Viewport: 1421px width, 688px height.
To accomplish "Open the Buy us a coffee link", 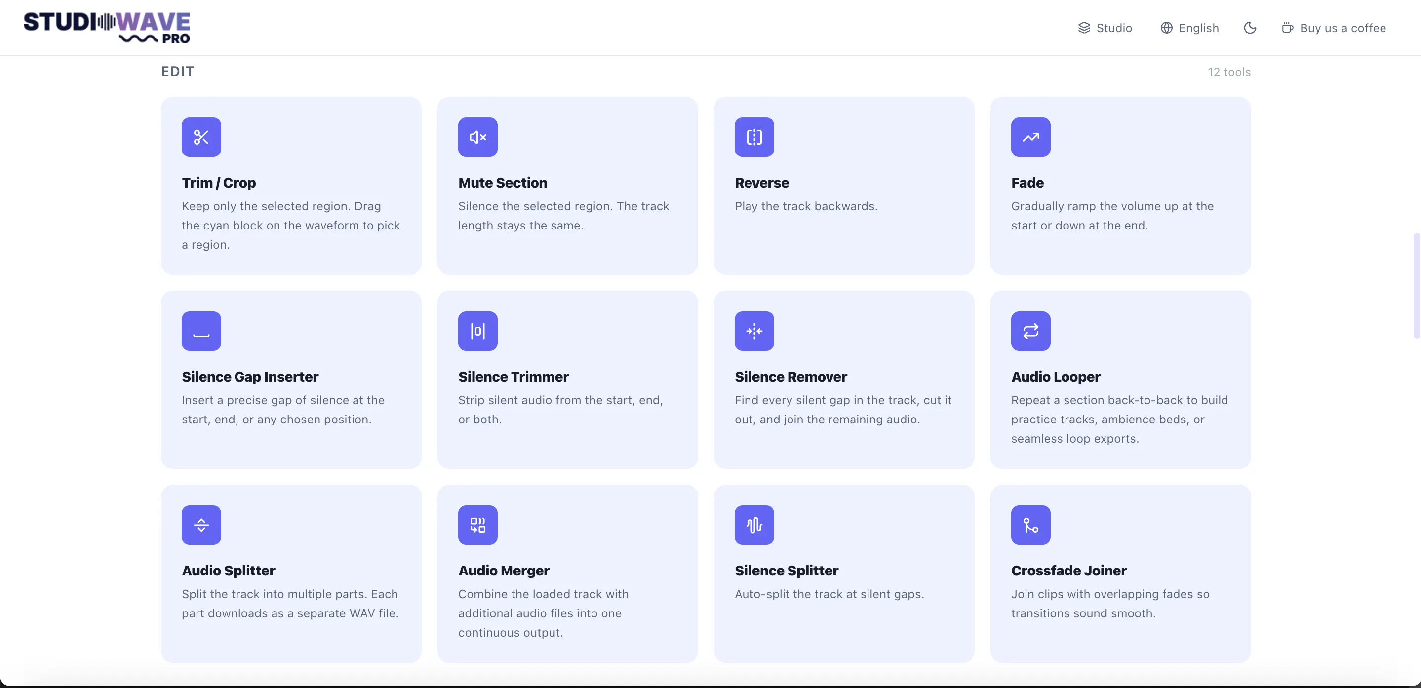I will [x=1333, y=28].
